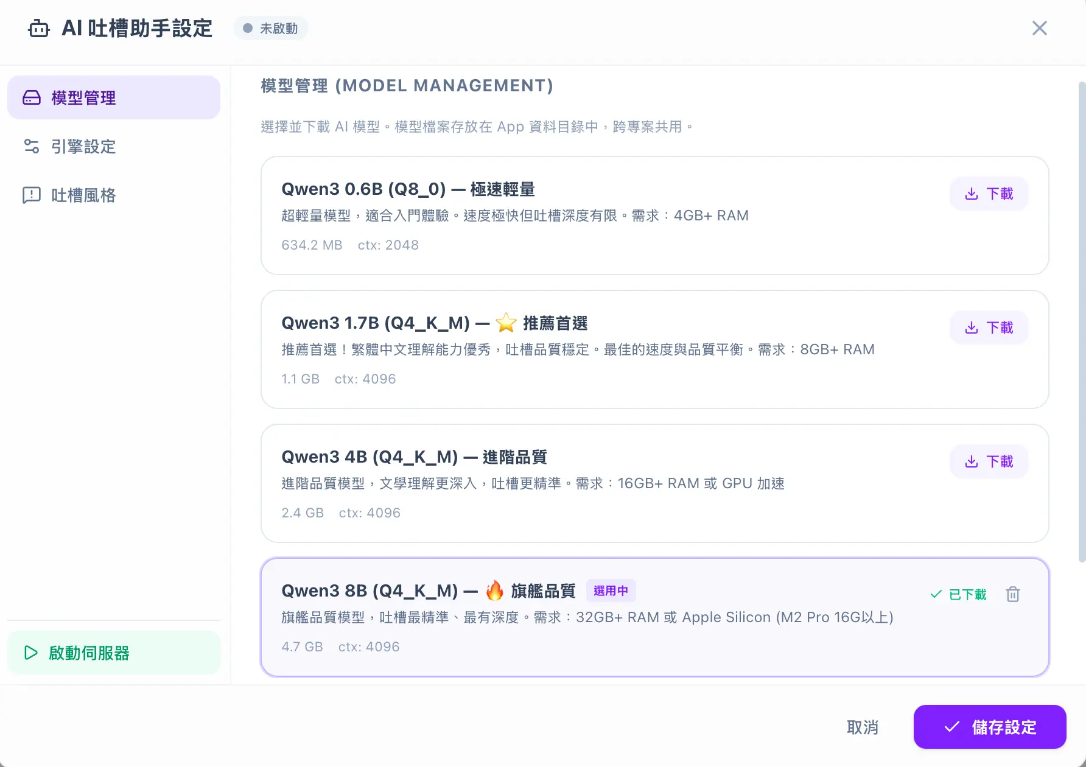
Task: Switch to the 引擎設定 tab
Action: (114, 146)
